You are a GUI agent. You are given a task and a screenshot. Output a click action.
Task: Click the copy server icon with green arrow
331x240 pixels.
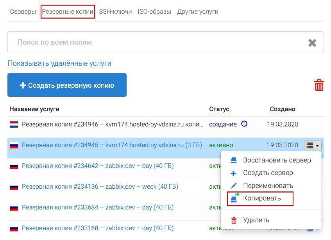[235, 198]
